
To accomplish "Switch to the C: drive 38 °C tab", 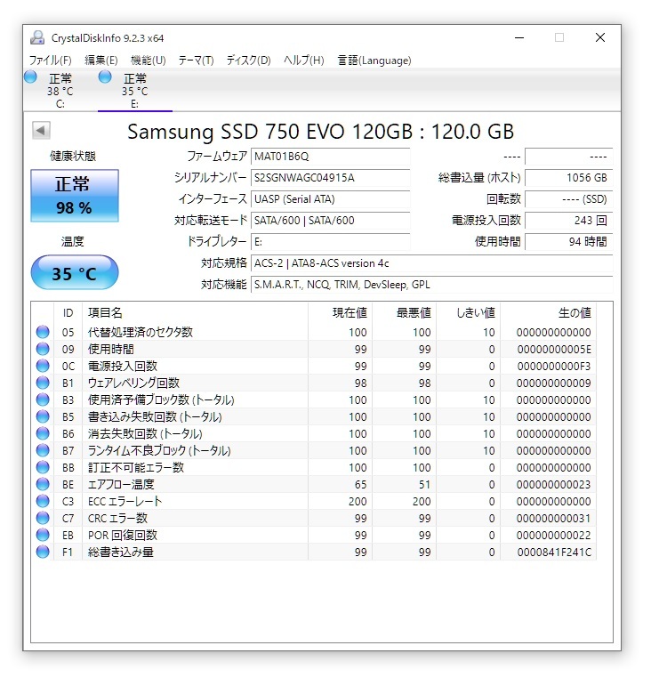I will [x=60, y=91].
